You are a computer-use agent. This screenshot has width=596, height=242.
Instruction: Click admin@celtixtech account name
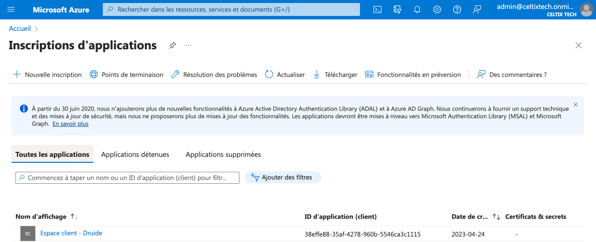point(536,6)
